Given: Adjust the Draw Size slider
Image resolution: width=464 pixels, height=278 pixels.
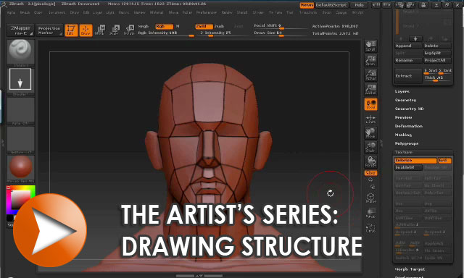Looking at the screenshot, I should 281,33.
